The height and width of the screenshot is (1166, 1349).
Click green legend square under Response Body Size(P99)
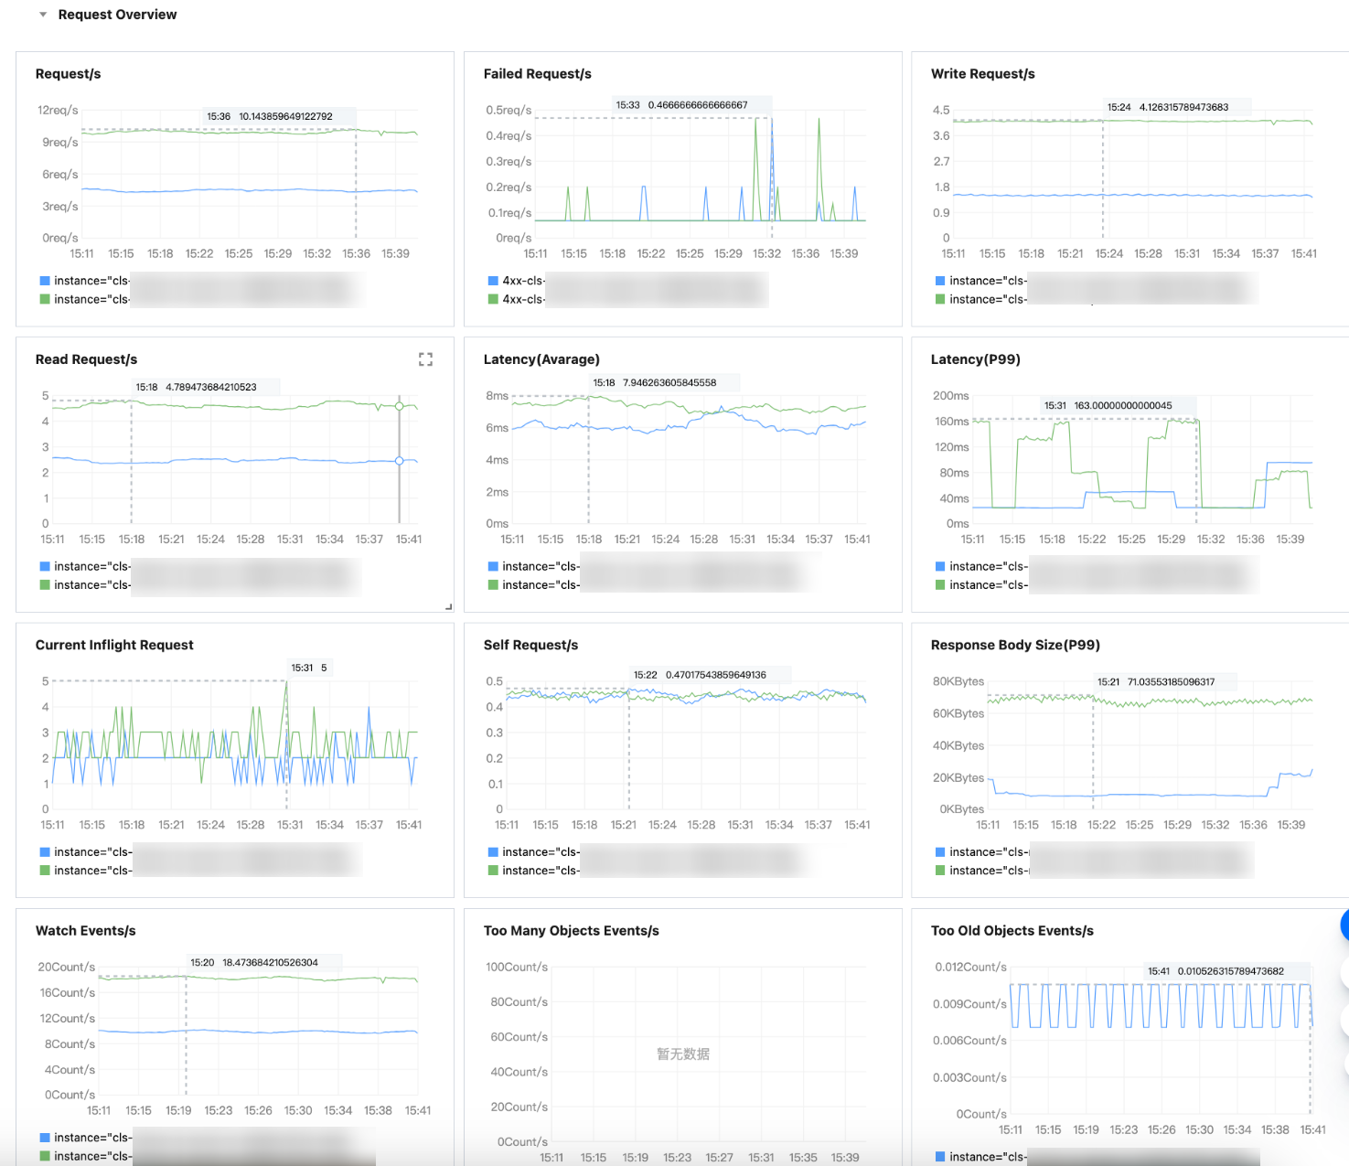point(940,871)
